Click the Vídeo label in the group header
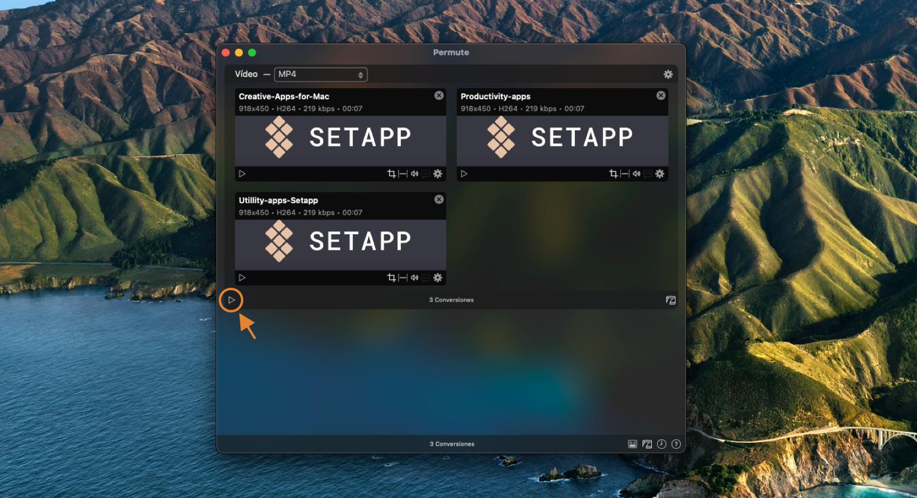This screenshot has width=917, height=498. (246, 74)
